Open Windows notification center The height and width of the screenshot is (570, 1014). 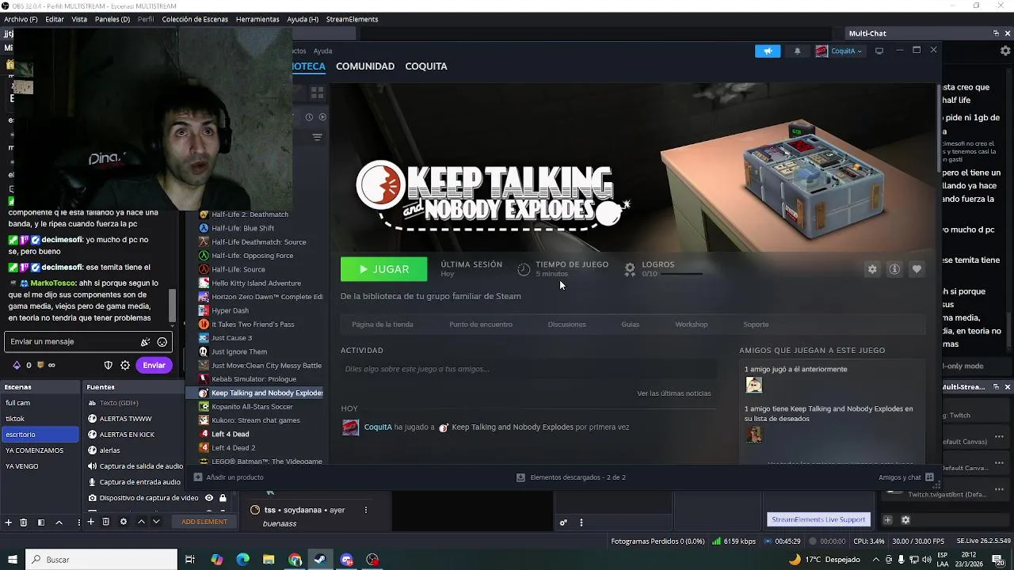[x=998, y=560]
